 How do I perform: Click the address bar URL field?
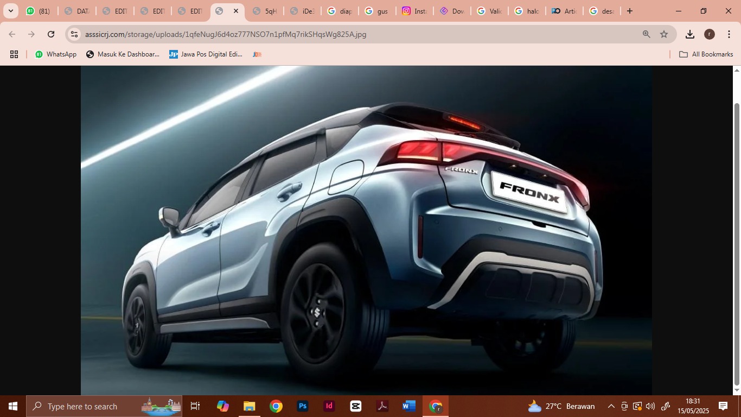coord(358,34)
